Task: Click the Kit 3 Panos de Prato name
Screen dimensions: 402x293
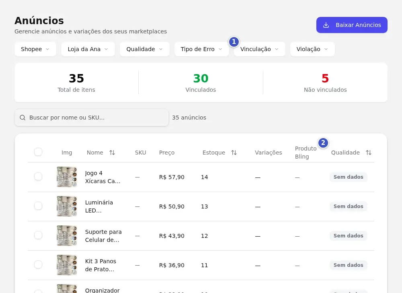Action: point(100,265)
